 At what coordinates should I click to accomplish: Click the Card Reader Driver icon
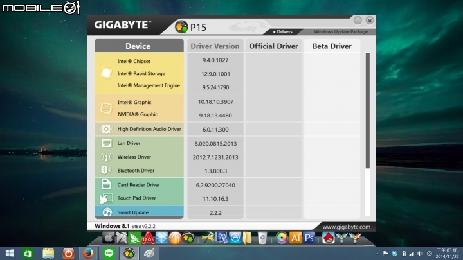point(106,184)
